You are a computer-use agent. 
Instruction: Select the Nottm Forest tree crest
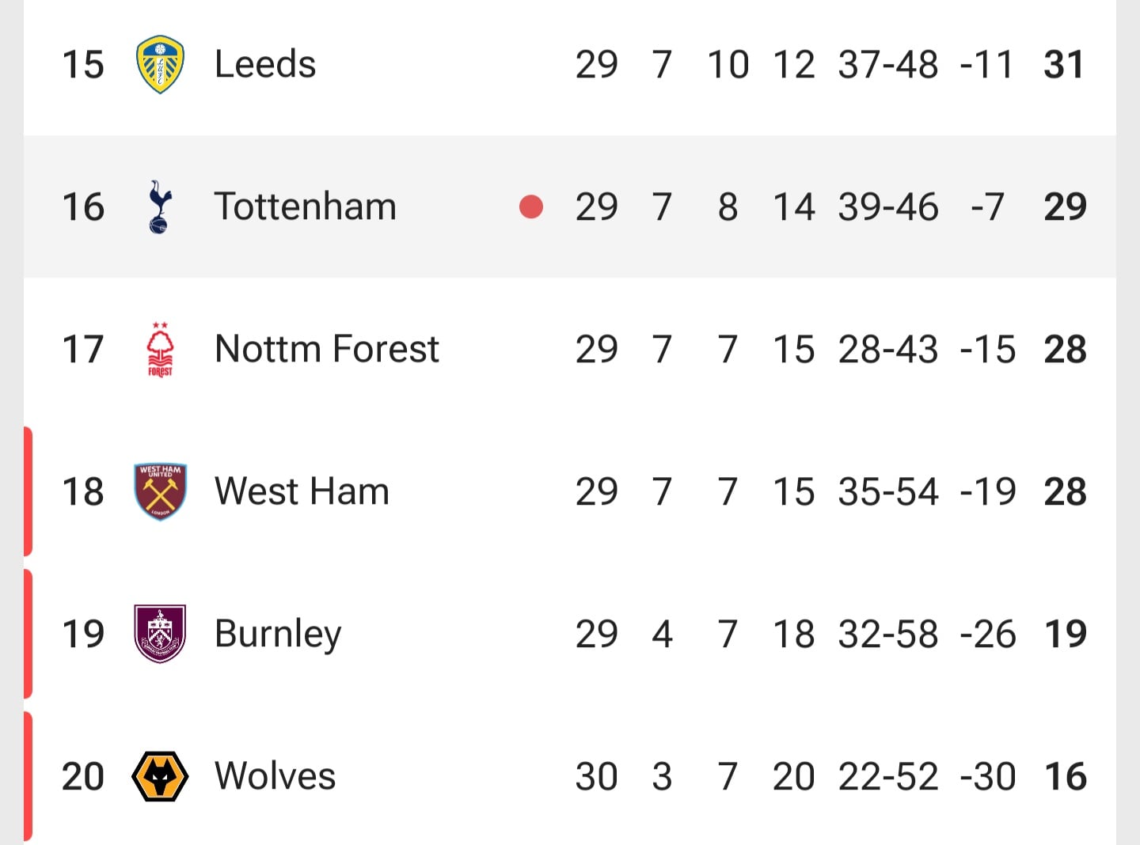(x=160, y=349)
